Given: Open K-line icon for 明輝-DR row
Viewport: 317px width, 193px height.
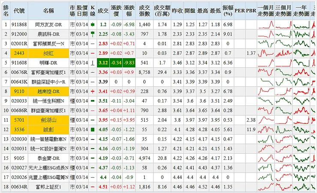Looking at the screenshot, I should tap(93, 63).
